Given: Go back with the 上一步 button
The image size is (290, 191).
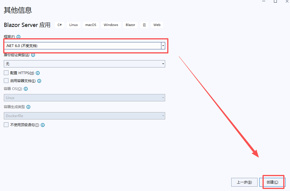Looking at the screenshot, I should (x=244, y=182).
